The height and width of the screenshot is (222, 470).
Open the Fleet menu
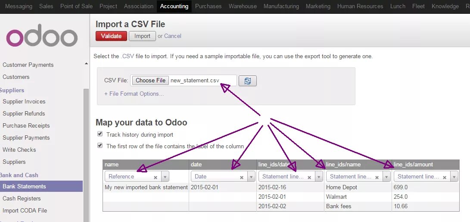(x=418, y=6)
